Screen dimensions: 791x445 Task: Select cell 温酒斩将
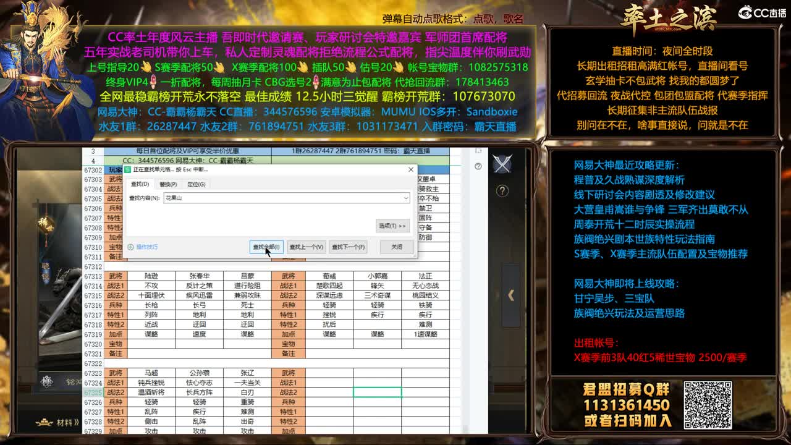point(151,392)
